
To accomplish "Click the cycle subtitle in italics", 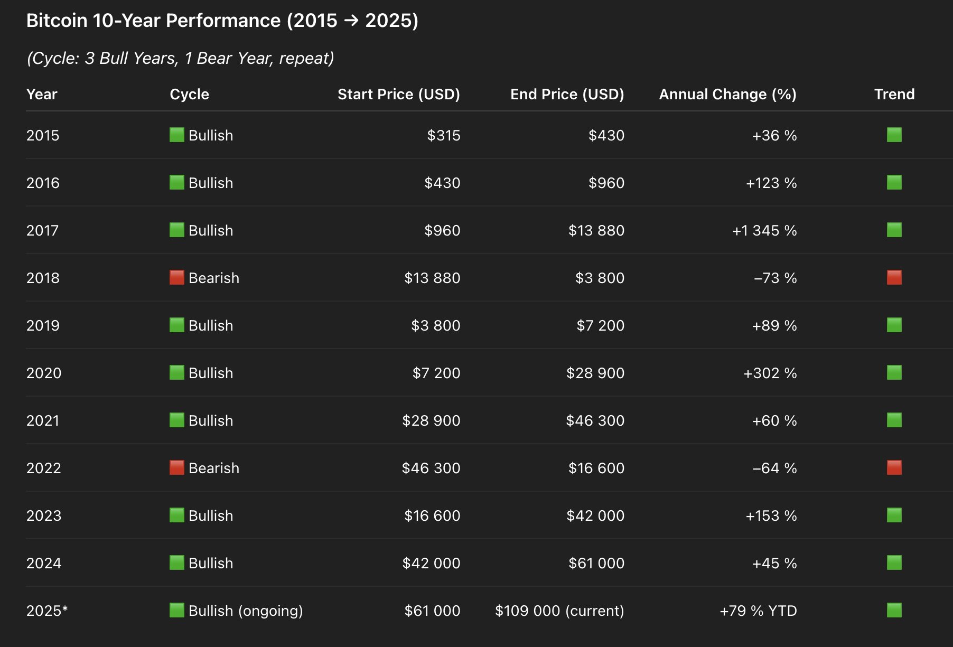I will pyautogui.click(x=180, y=58).
